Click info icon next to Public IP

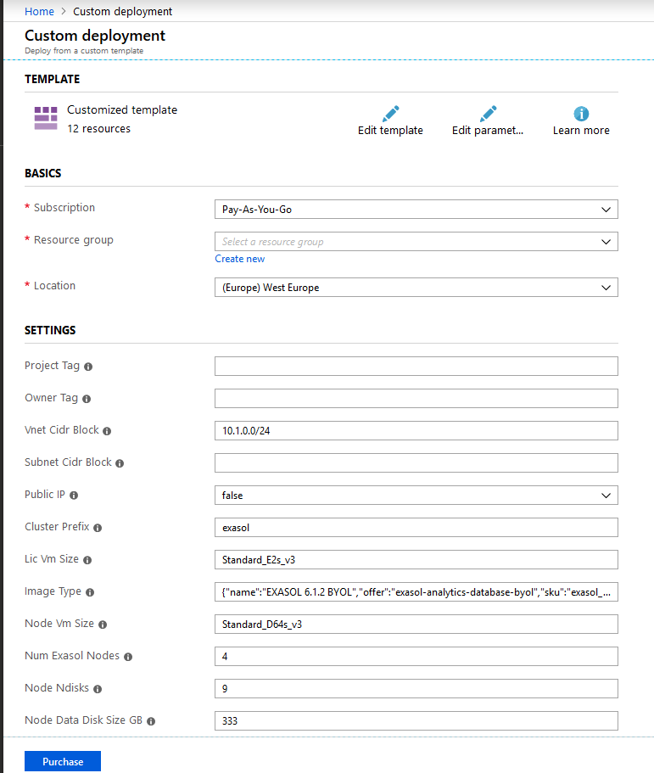74,496
